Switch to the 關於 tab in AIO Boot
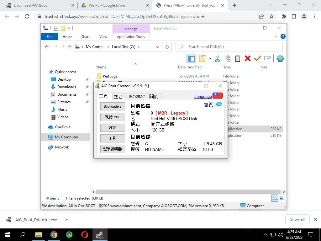Screen dimensions: 321x241 click(x=154, y=97)
